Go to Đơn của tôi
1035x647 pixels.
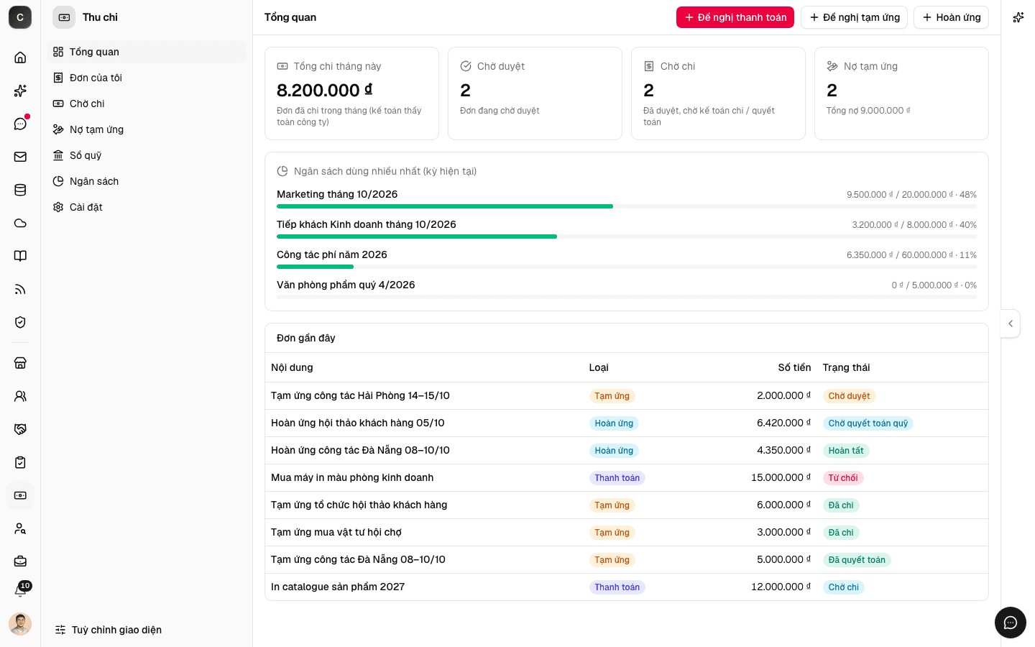click(147, 78)
